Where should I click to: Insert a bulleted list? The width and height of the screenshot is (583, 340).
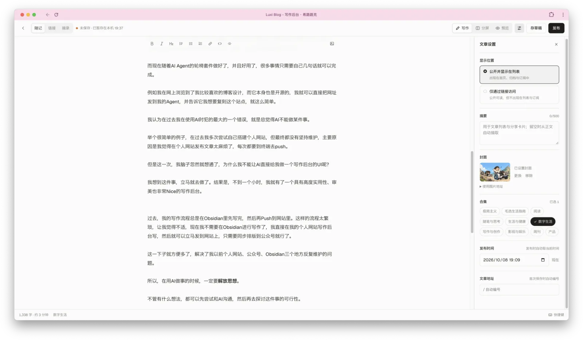pyautogui.click(x=191, y=44)
